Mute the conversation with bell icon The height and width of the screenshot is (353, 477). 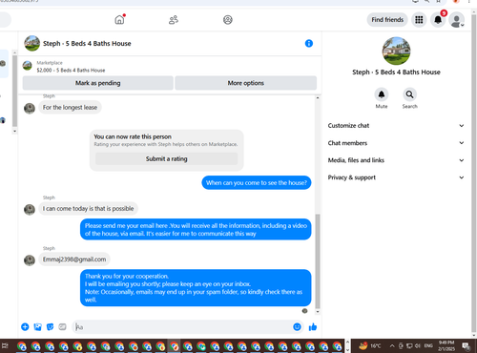tap(382, 94)
